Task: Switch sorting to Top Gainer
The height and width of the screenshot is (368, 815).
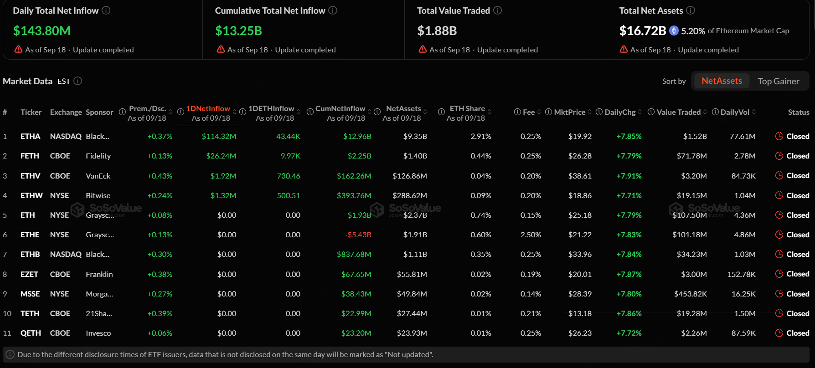Action: coord(779,81)
